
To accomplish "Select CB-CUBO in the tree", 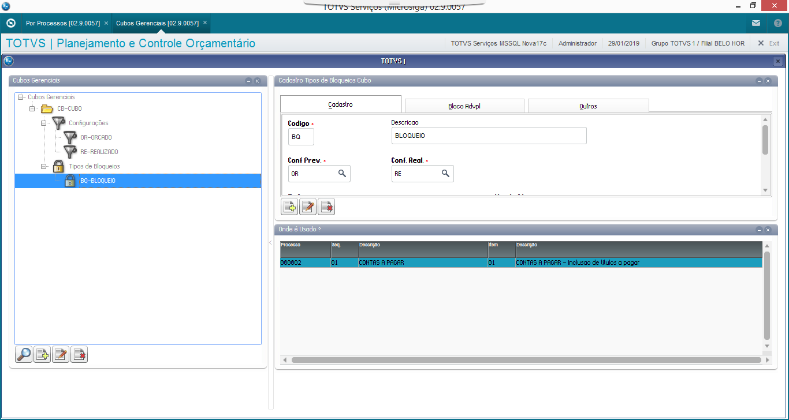I will [x=69, y=108].
